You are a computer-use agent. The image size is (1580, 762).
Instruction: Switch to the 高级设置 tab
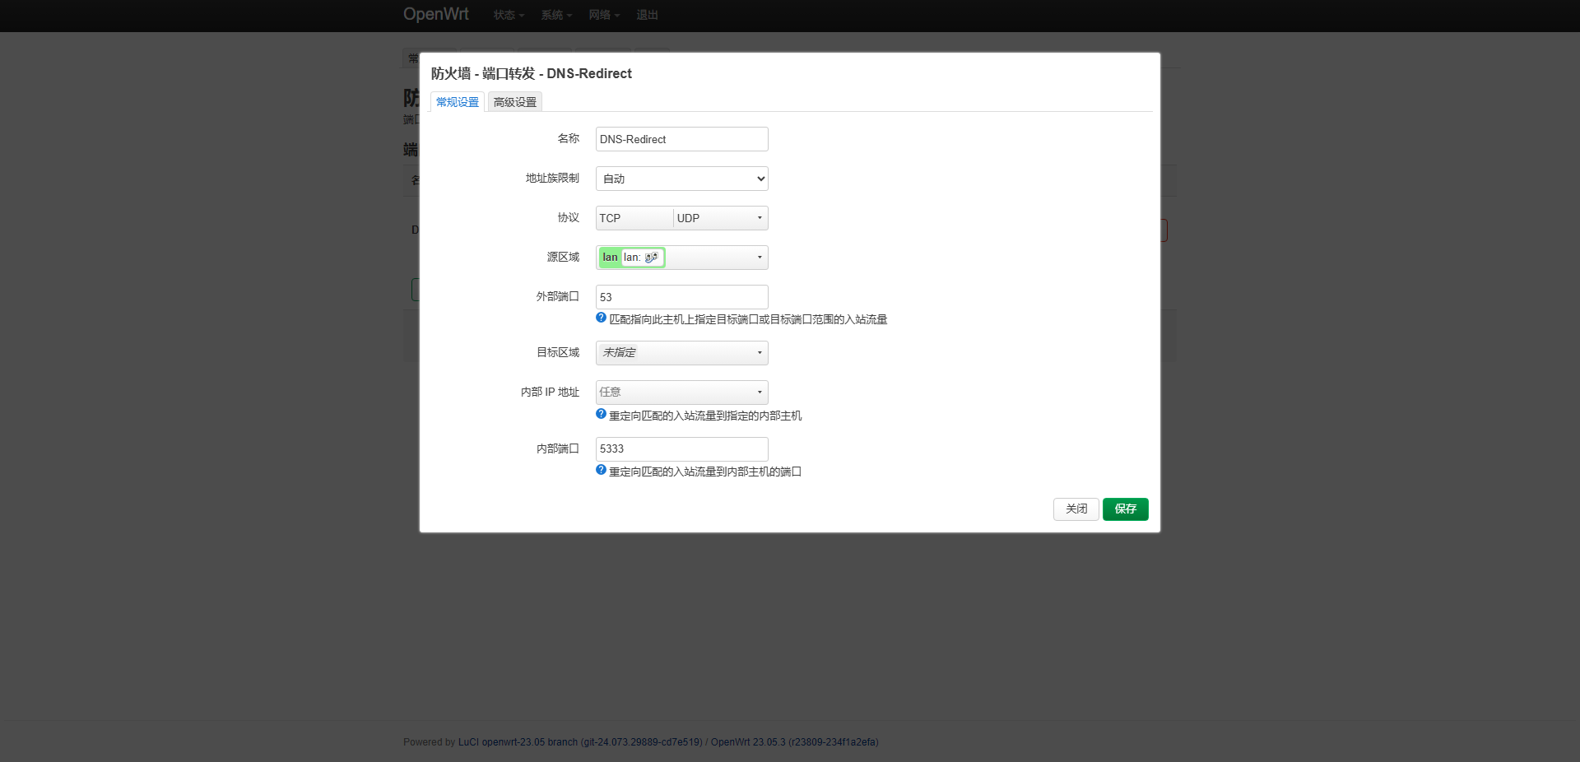coord(514,102)
